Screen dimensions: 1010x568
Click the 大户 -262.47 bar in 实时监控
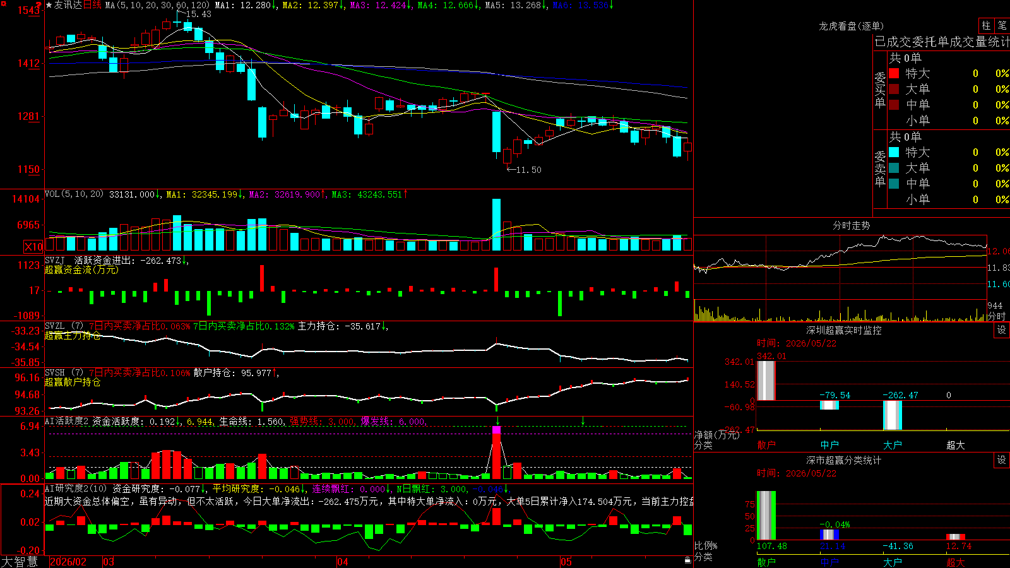(x=893, y=415)
